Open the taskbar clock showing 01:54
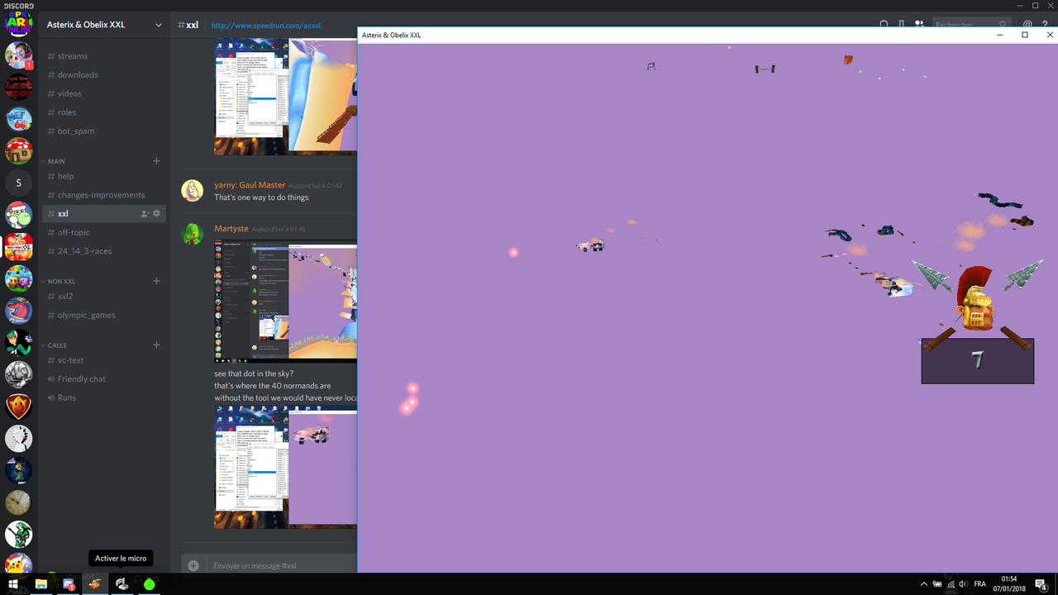Screen dimensions: 1058x595 pyautogui.click(x=1010, y=584)
